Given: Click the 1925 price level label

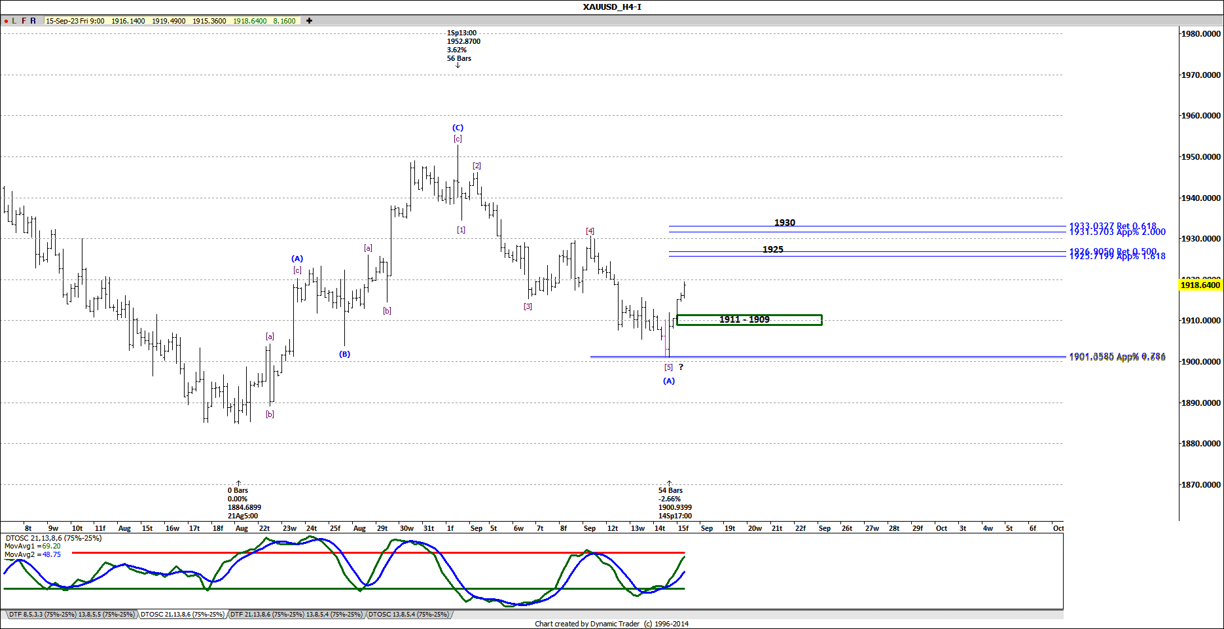Looking at the screenshot, I should click(772, 249).
